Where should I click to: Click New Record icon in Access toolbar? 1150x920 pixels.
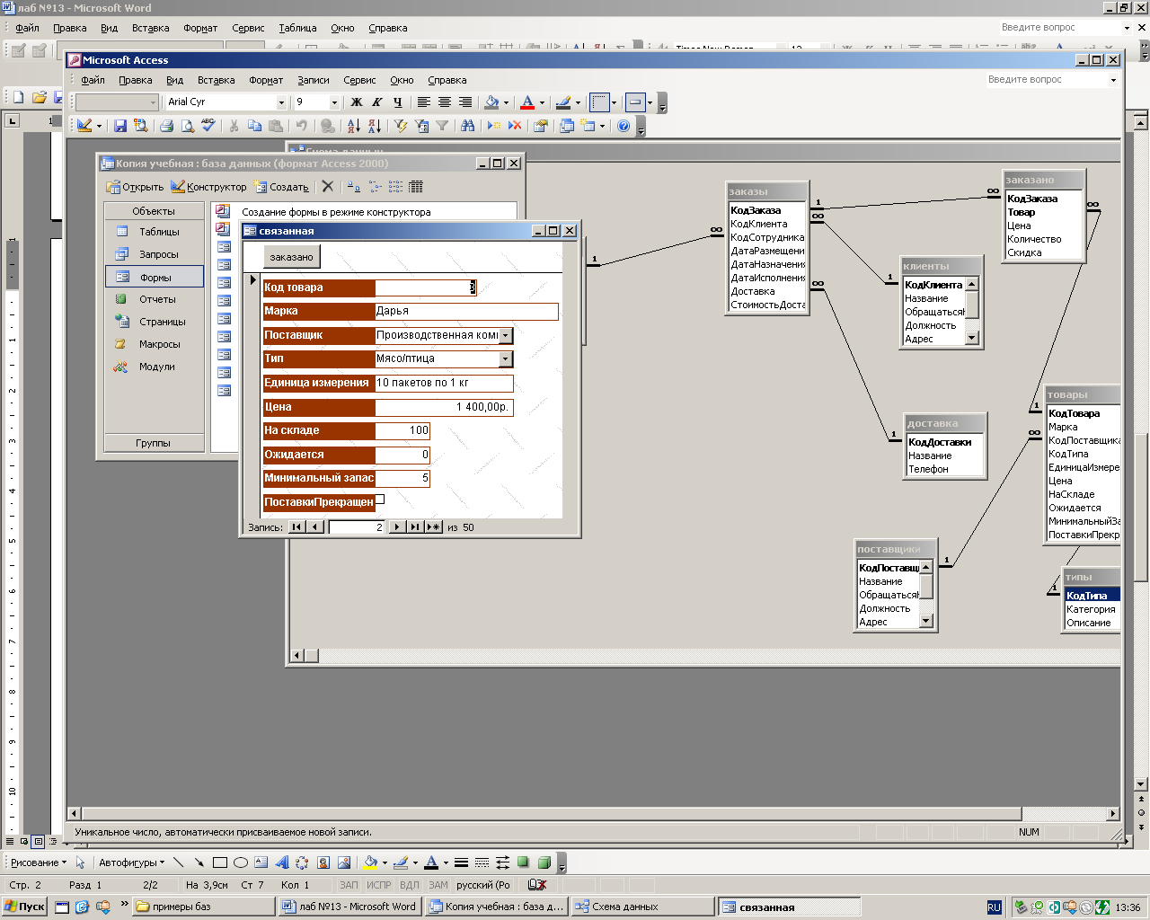(x=493, y=126)
